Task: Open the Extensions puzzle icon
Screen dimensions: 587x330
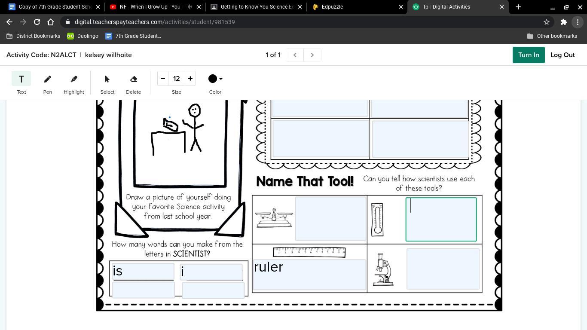Action: (x=563, y=22)
